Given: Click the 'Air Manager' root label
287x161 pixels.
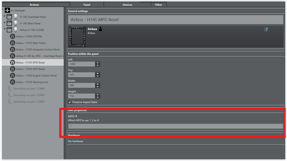Looking at the screenshot, I should click(18, 10).
